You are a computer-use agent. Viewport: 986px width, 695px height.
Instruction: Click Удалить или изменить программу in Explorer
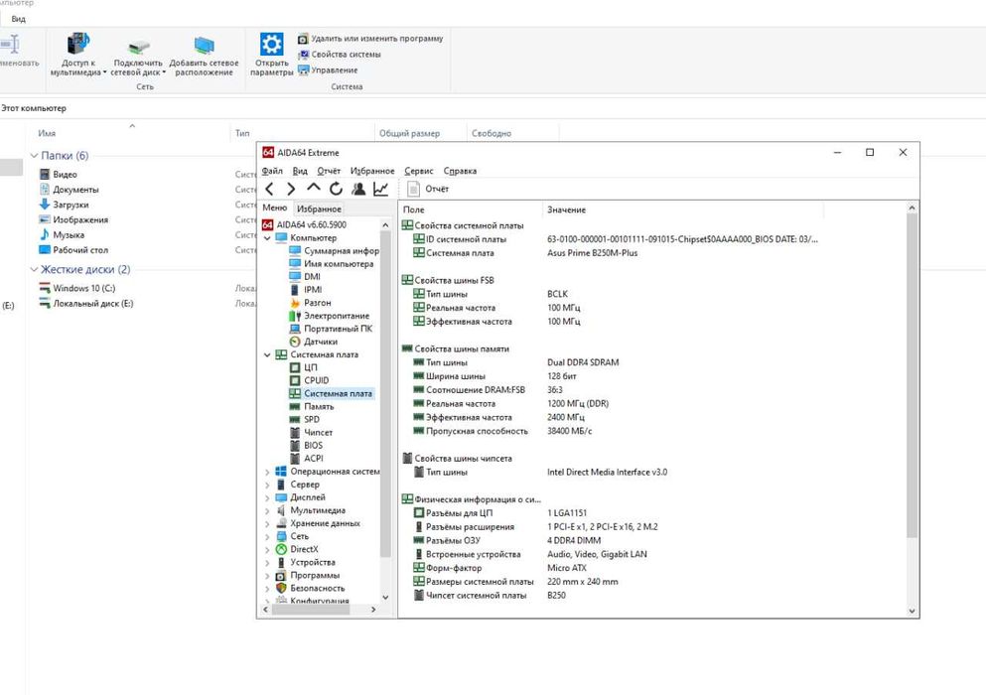tap(370, 39)
